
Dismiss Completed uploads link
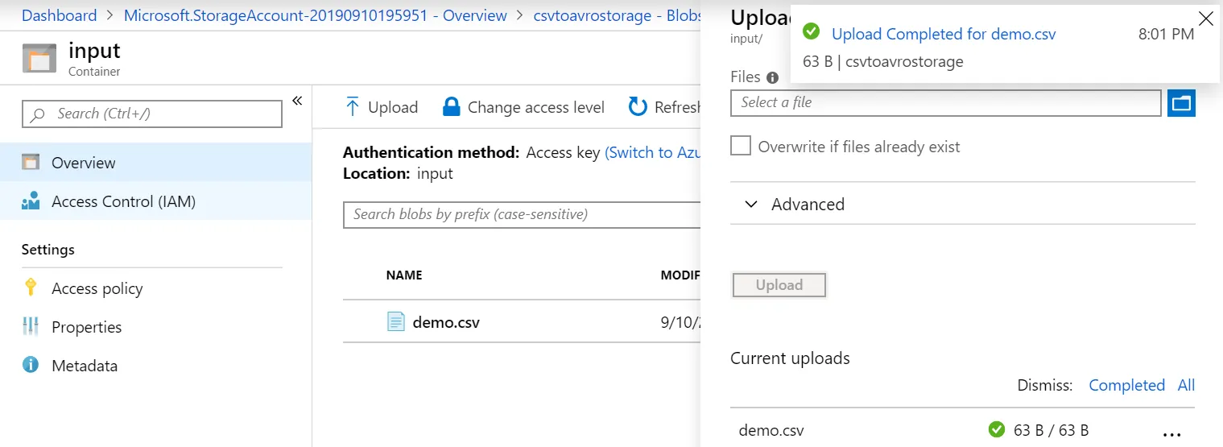click(1126, 385)
